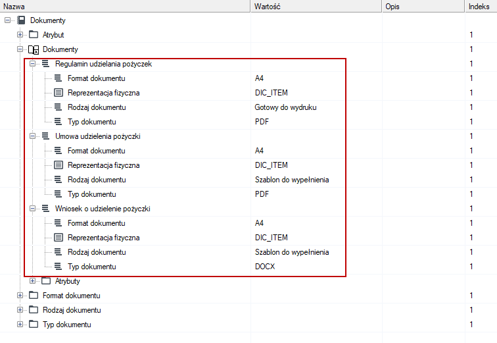Screen dimensions: 497x343
Task: Click A4 value in Regulamin's Format dokumentu
Action: click(x=259, y=78)
